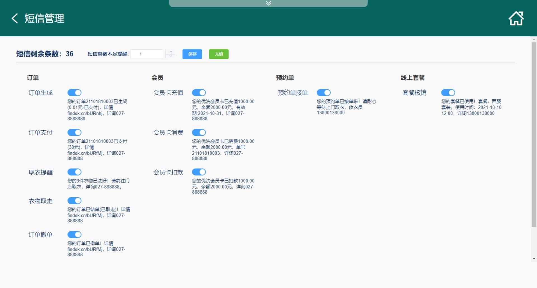The image size is (537, 288).
Task: Disable the 会员卡扣款 switch
Action: point(199,172)
